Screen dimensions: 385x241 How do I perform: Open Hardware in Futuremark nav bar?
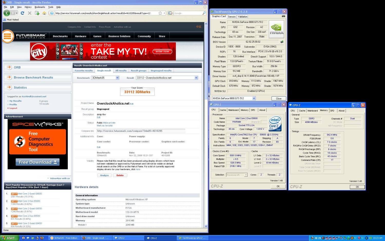tap(81, 36)
